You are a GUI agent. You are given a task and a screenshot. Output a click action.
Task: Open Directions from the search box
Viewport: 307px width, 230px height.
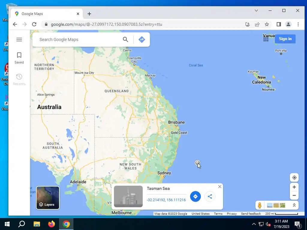pyautogui.click(x=142, y=40)
